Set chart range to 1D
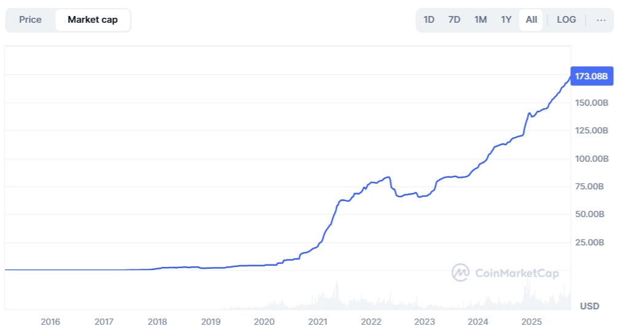This screenshot has height=334, width=620. [429, 20]
